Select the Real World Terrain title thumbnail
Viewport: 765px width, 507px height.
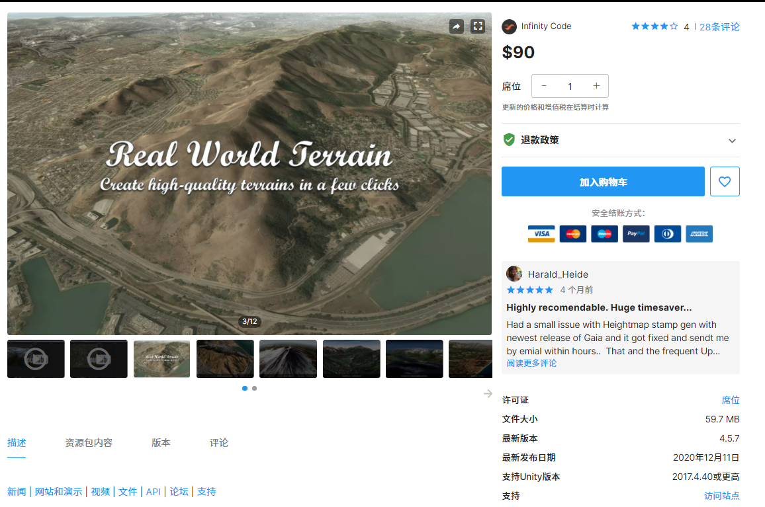point(162,359)
